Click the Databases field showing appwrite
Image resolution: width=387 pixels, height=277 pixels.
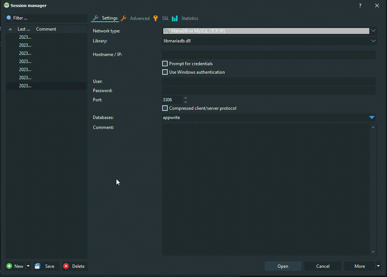tap(265, 118)
